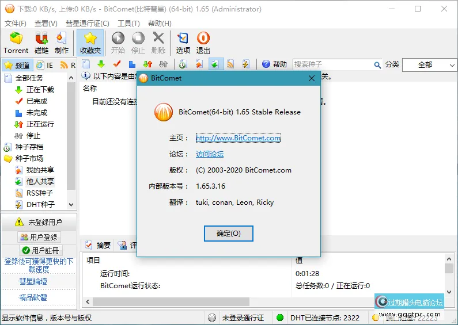This screenshot has height=325, width=458.
Task: Open DHT torrents lightning icon in filter bar
Action: [x=246, y=64]
